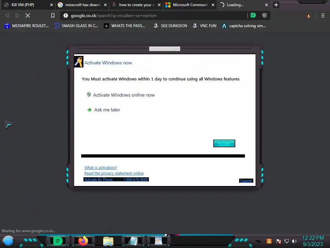Image resolution: width=330 pixels, height=248 pixels.
Task: Click the Support link in dialog
Action: pyautogui.click(x=246, y=181)
